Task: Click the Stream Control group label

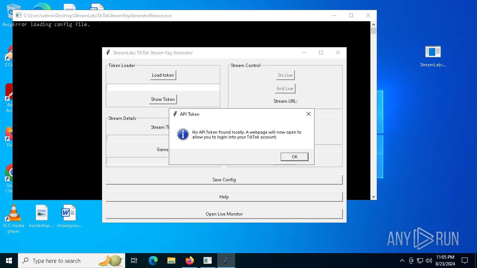Action: (246, 66)
